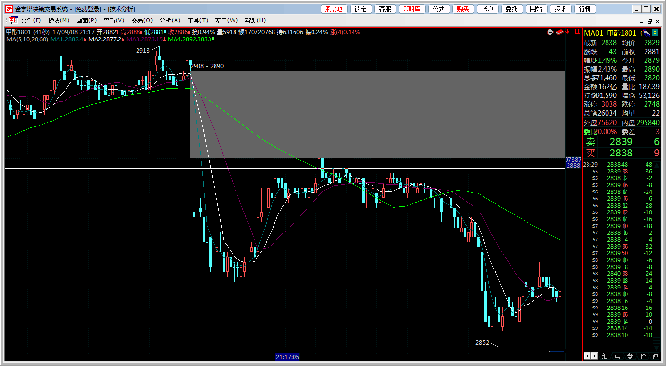Open the 帮助(H) menu
The width and height of the screenshot is (666, 366).
255,20
